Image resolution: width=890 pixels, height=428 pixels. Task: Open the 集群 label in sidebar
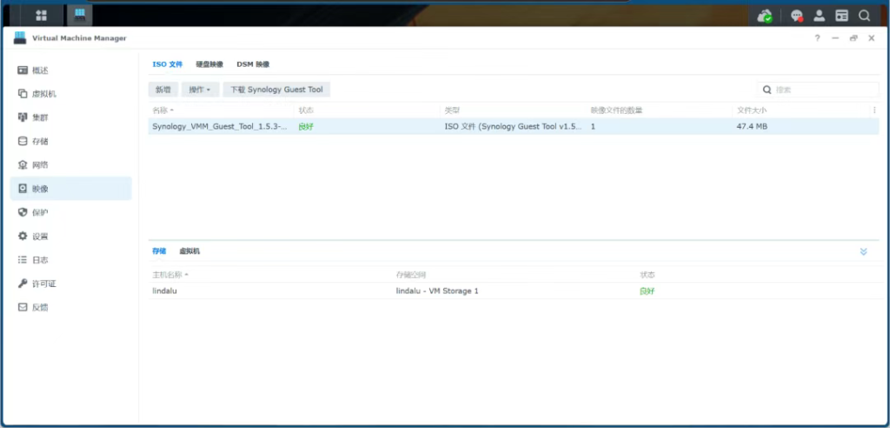point(40,117)
